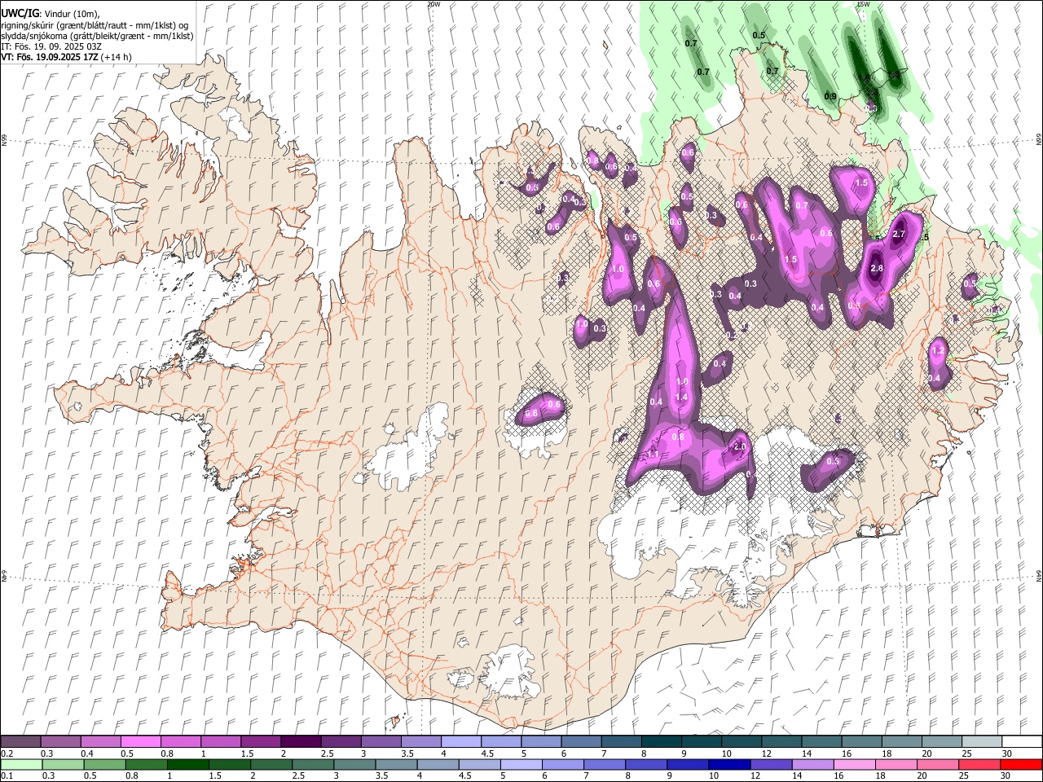Click the 15W longitude label

863,4
